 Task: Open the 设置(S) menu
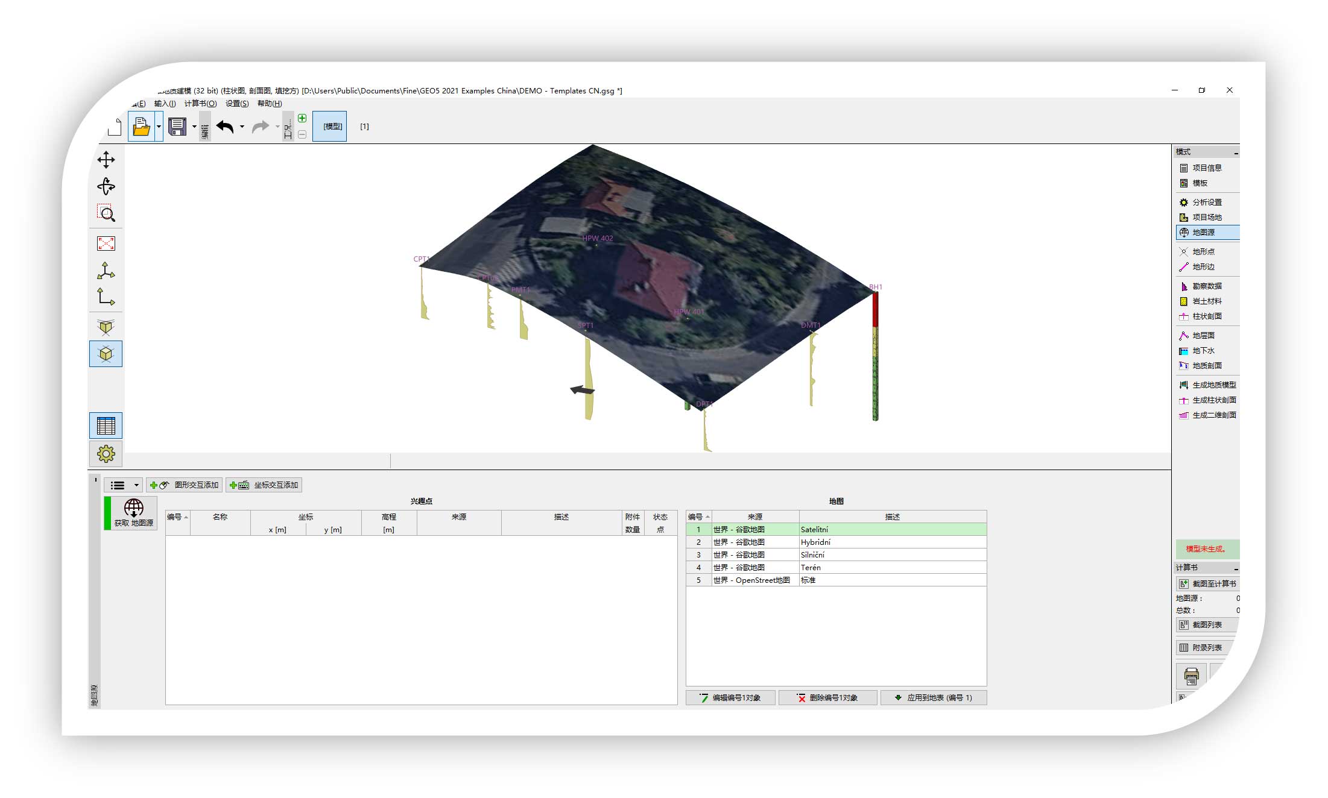click(236, 104)
